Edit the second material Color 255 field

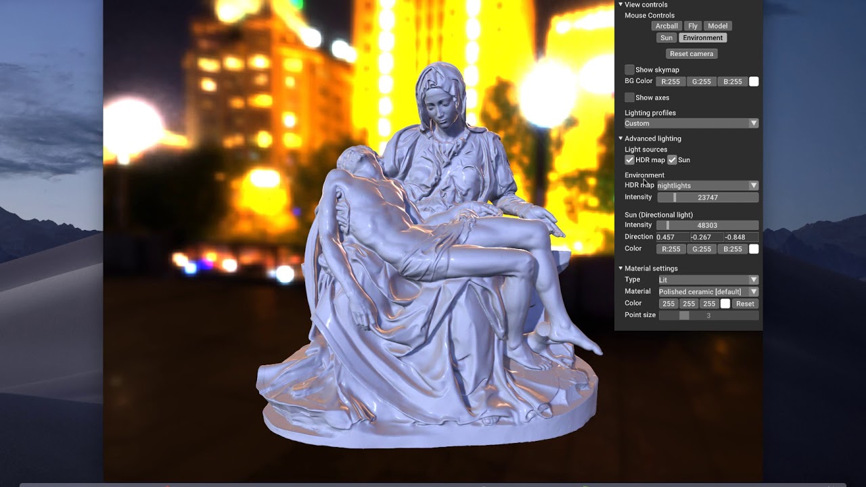pyautogui.click(x=689, y=304)
